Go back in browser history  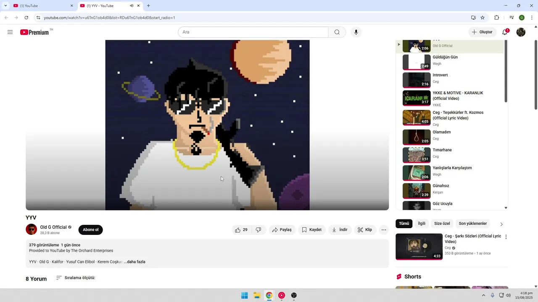coord(6,18)
